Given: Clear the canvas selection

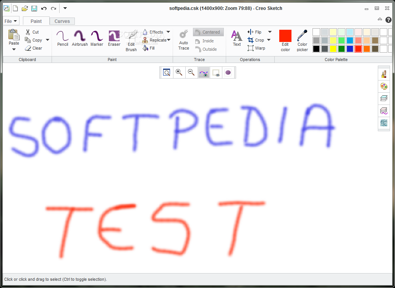Looking at the screenshot, I should (34, 48).
